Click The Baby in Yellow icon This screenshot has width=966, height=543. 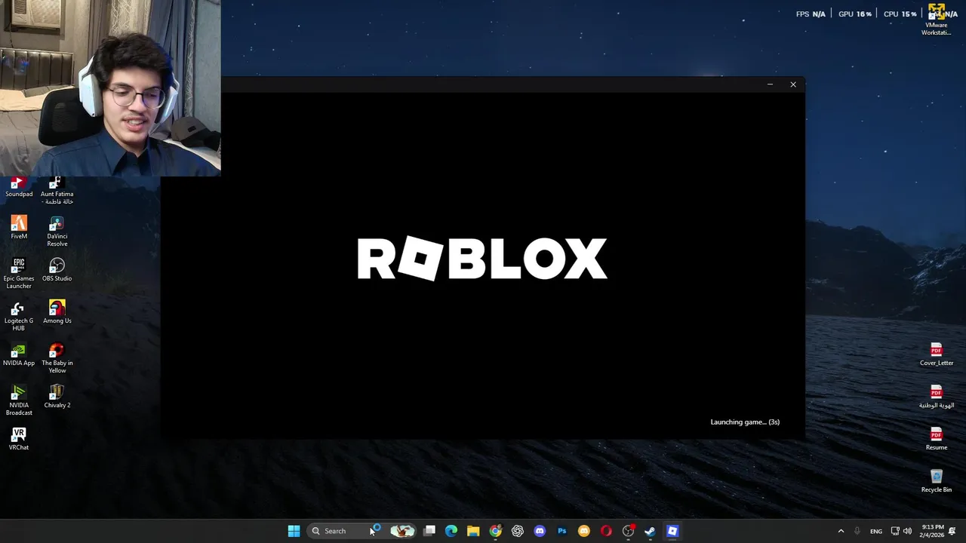pos(57,358)
